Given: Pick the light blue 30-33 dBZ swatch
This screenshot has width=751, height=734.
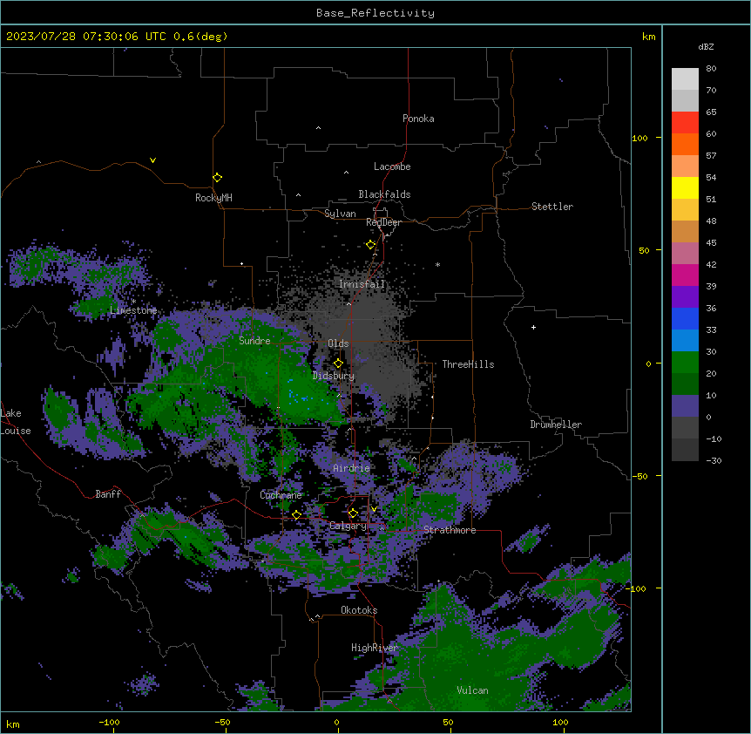Looking at the screenshot, I should (x=685, y=341).
